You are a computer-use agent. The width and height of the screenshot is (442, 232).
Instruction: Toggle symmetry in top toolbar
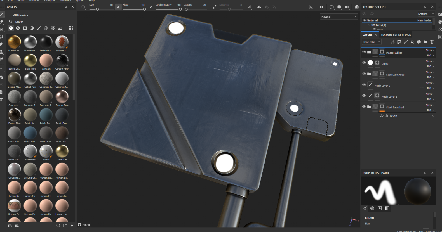(x=259, y=7)
